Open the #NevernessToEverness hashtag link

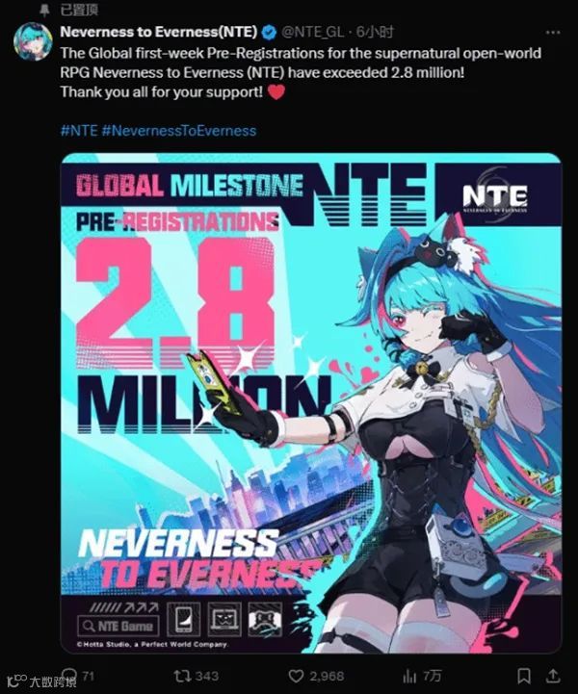[x=179, y=131]
